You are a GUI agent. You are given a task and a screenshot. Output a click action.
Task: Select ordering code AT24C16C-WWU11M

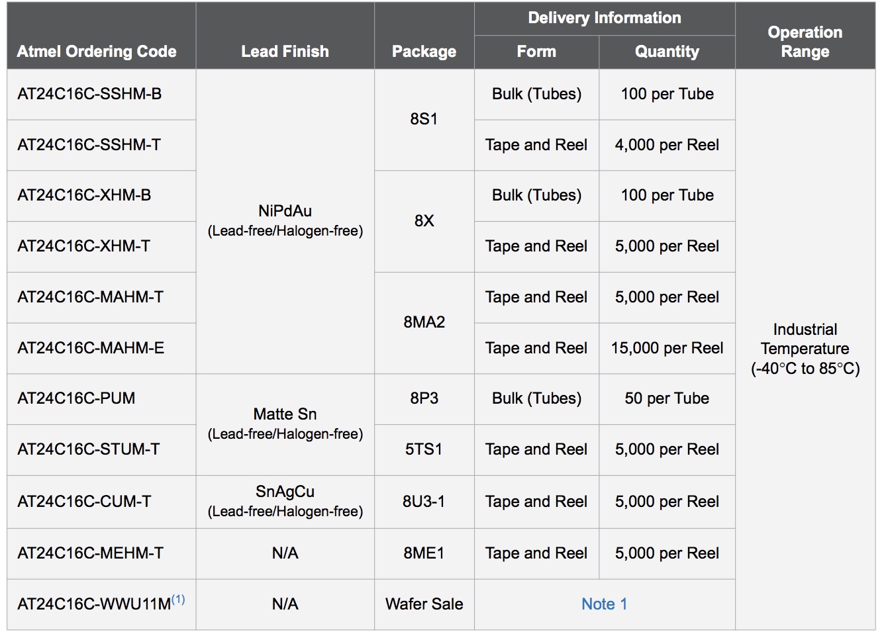pyautogui.click(x=94, y=604)
